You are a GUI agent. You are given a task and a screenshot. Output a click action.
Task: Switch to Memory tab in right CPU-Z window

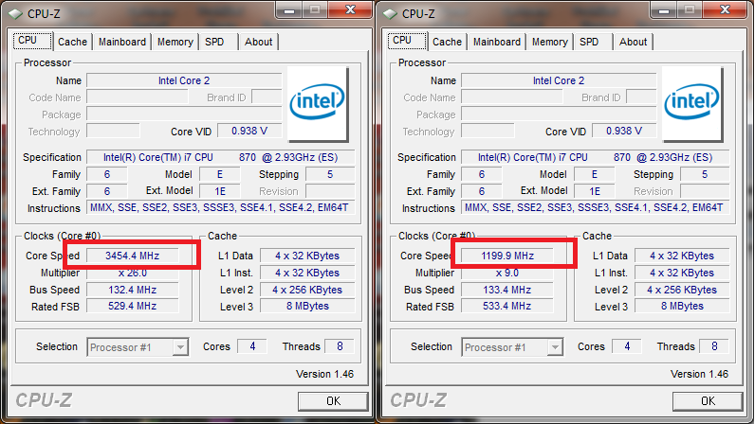click(x=550, y=42)
